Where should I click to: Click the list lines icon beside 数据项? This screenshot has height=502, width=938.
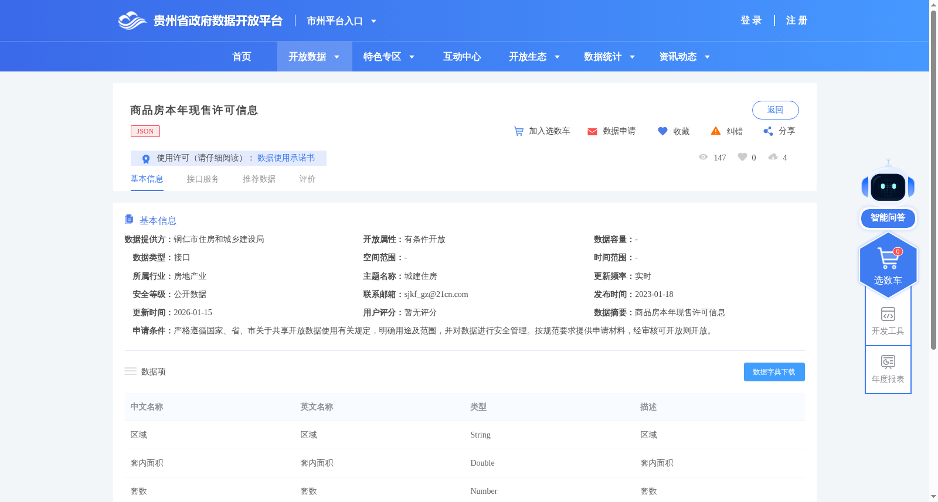[130, 371]
